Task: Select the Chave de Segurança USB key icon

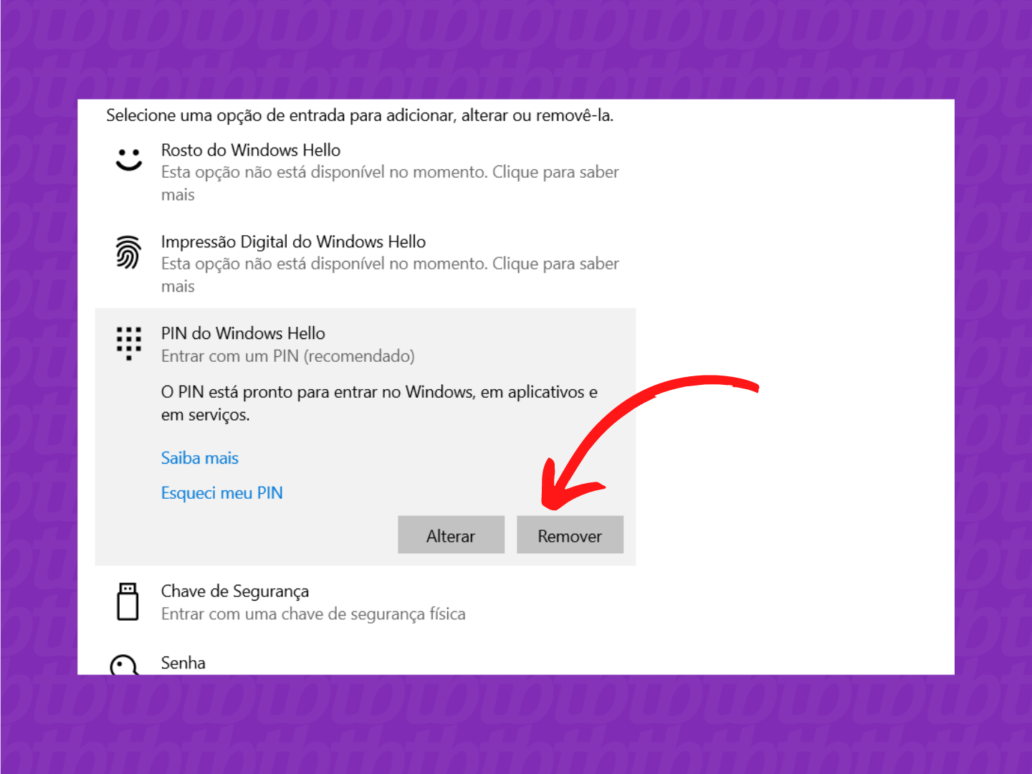Action: 128,602
